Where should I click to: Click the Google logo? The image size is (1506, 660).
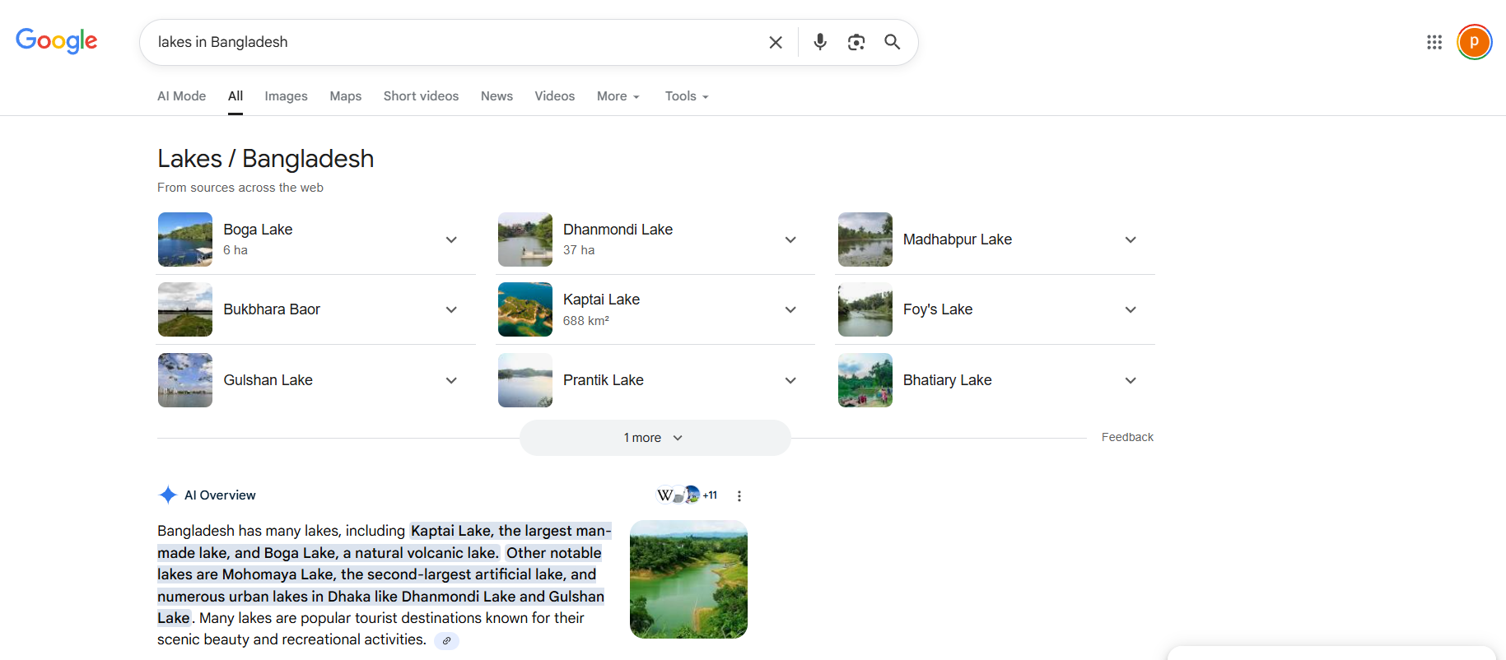[x=57, y=40]
